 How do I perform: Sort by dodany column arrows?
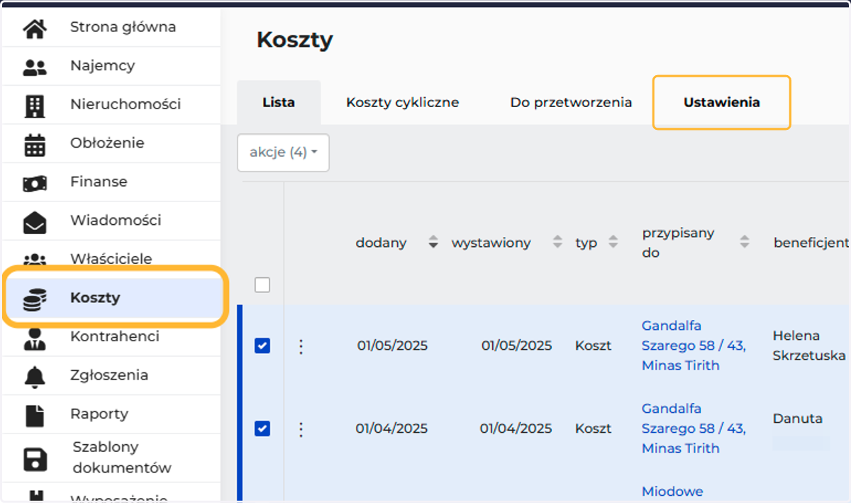[433, 243]
